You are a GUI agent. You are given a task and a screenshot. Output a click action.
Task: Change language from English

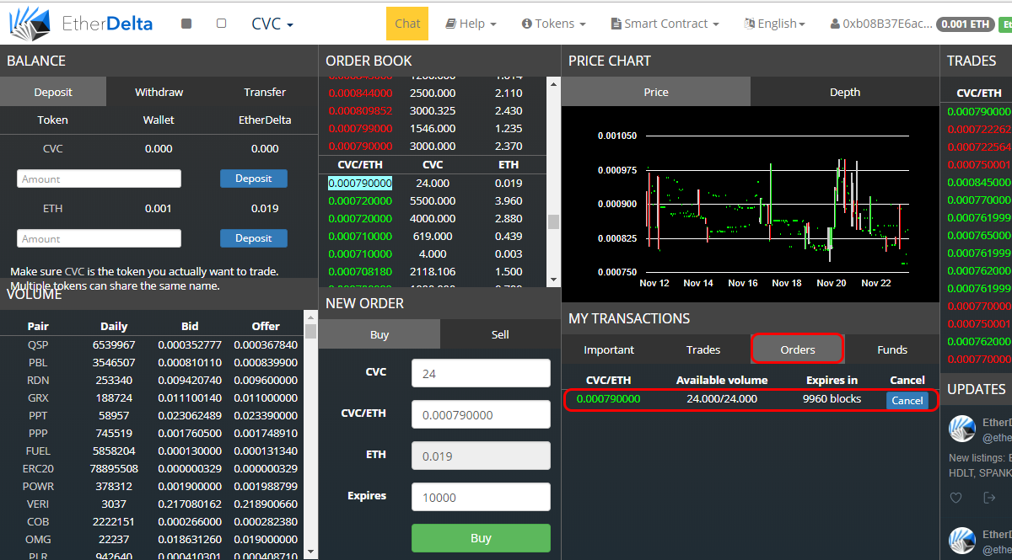pos(774,24)
